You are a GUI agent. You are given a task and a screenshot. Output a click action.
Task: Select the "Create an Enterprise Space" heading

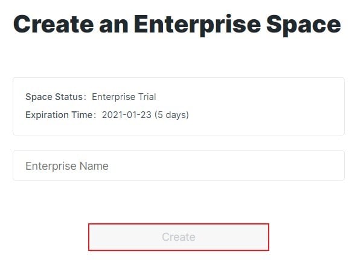pos(177,25)
